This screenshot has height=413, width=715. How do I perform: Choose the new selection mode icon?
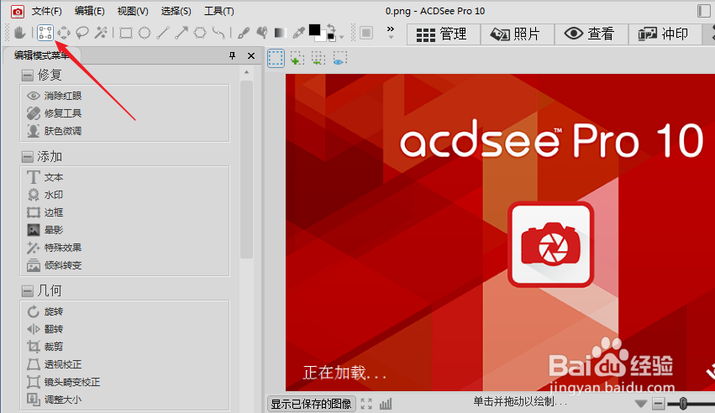click(276, 59)
